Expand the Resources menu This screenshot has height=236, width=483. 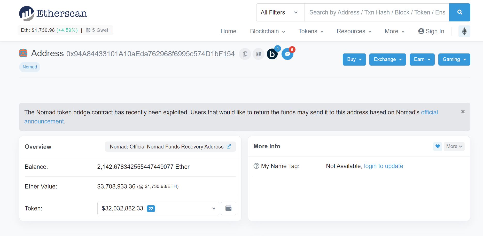[354, 31]
